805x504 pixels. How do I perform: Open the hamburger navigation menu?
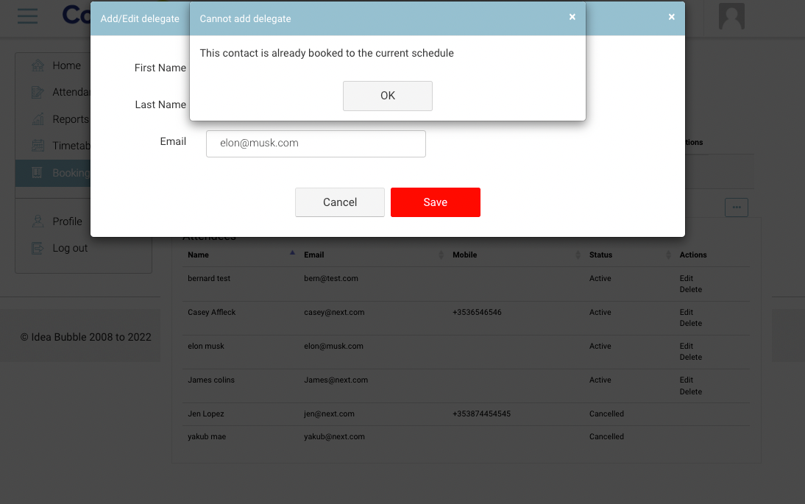pos(27,15)
